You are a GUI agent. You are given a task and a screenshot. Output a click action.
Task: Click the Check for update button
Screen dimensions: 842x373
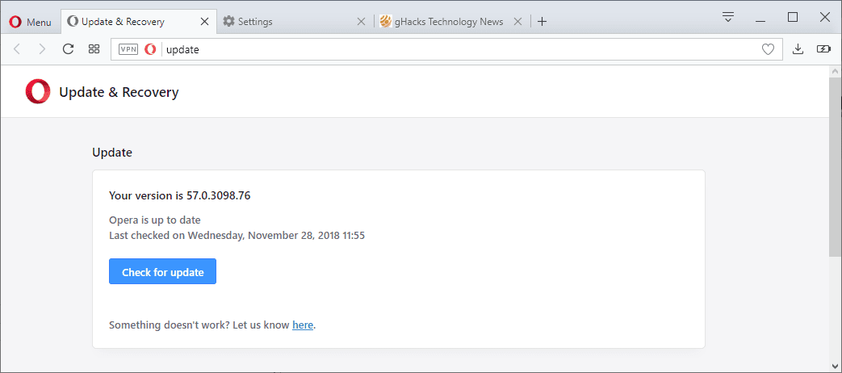pyautogui.click(x=163, y=271)
